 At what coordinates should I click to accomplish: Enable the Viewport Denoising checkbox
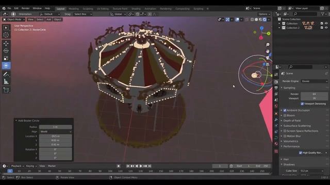pyautogui.click(x=302, y=104)
